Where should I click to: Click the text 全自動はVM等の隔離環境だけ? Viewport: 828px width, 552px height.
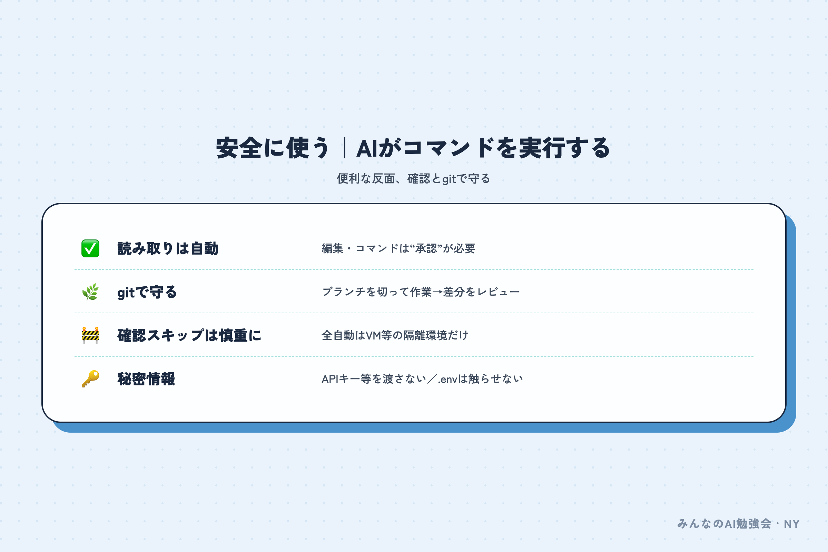(x=395, y=335)
